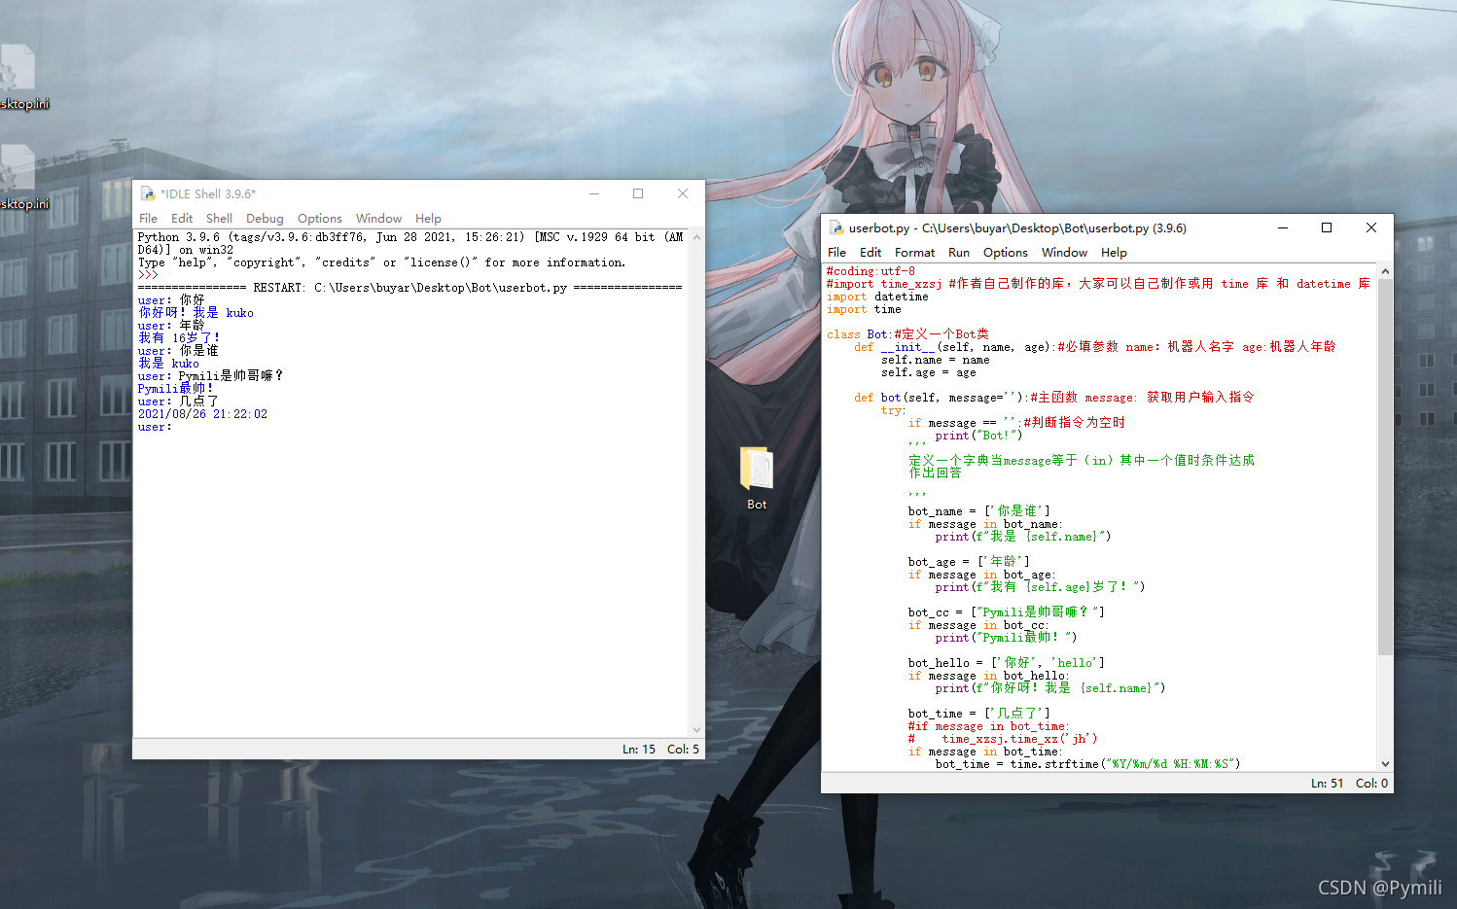
Task: Click the Python icon in IDLE Shell title bar
Action: [148, 193]
